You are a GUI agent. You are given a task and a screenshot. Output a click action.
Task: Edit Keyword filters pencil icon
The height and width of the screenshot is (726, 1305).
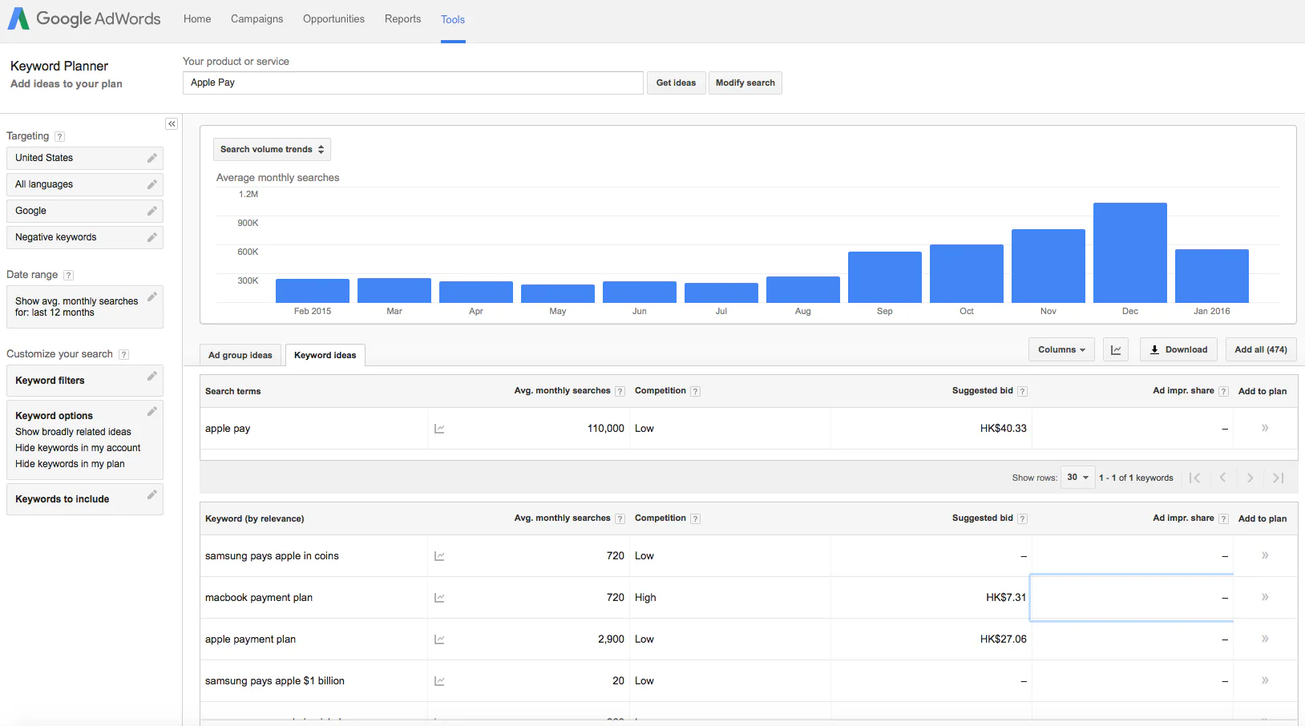point(152,376)
